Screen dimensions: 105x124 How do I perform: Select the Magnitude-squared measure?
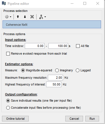23,70
